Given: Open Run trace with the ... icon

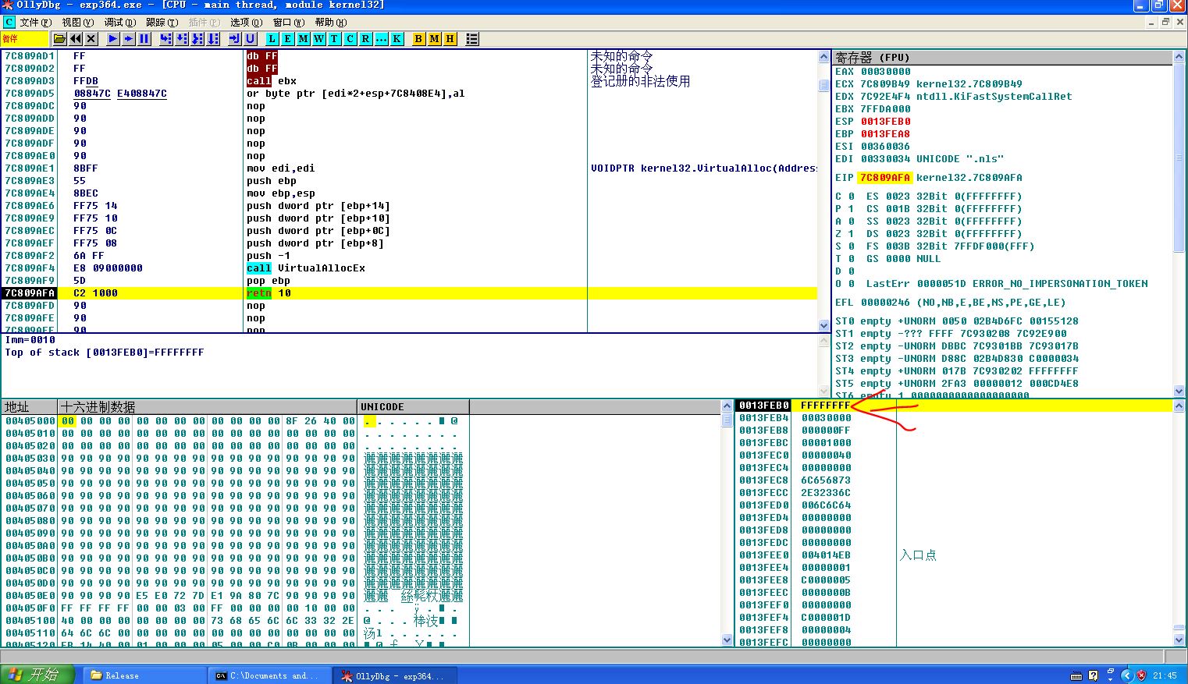Looking at the screenshot, I should tap(382, 38).
